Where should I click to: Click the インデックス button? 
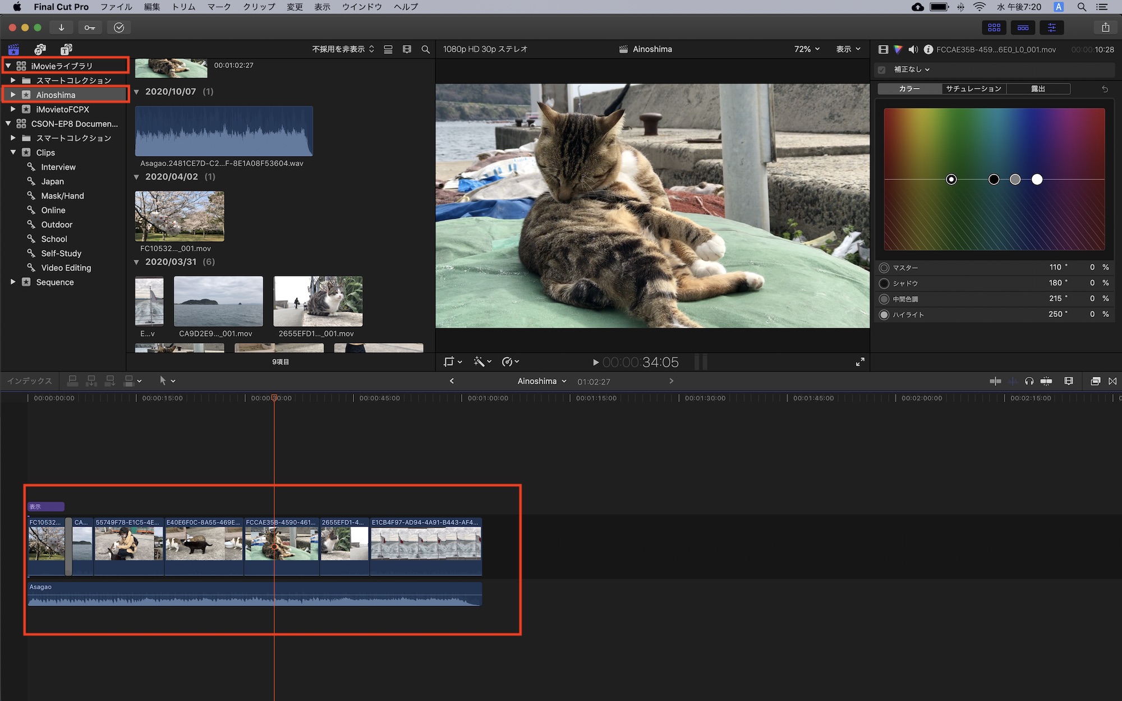point(29,381)
